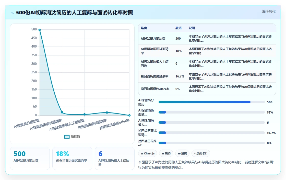Open the 18% AI保留简历面试邀请率 card

pyautogui.click(x=72, y=158)
